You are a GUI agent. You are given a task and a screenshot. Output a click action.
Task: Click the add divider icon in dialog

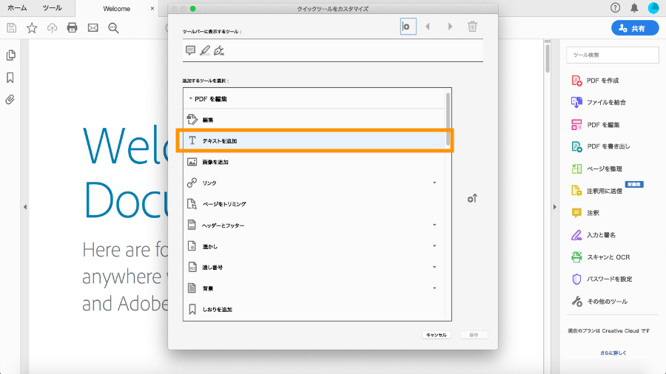point(408,27)
